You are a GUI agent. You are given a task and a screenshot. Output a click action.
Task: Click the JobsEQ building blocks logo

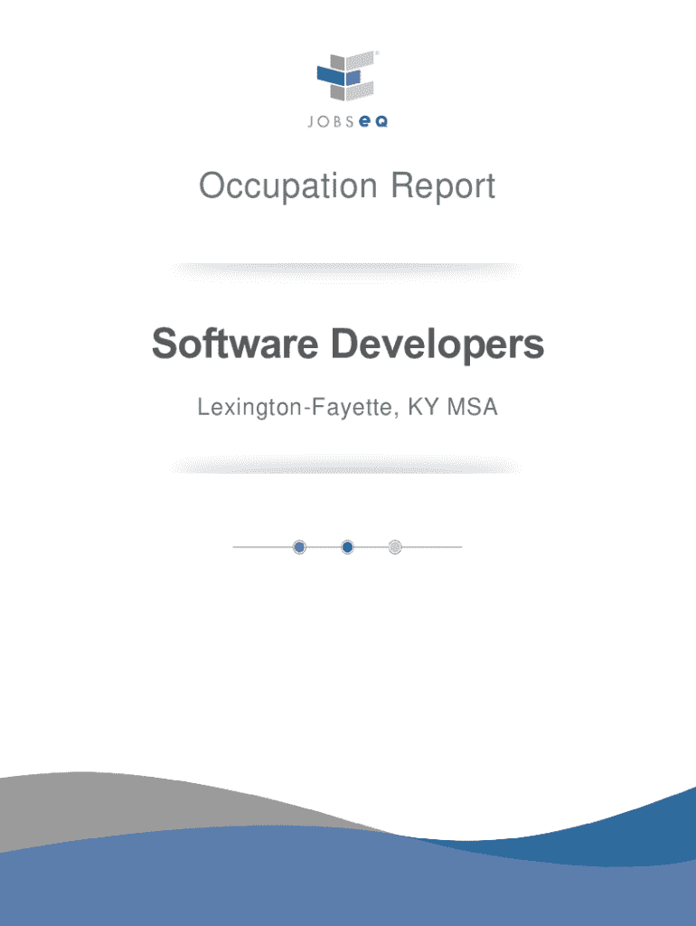coord(346,77)
